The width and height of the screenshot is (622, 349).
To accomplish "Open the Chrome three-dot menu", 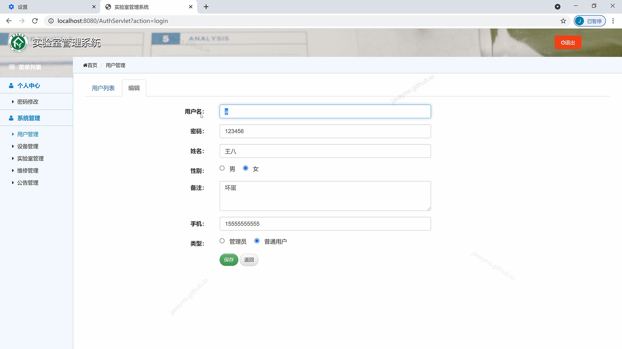I will coord(613,21).
